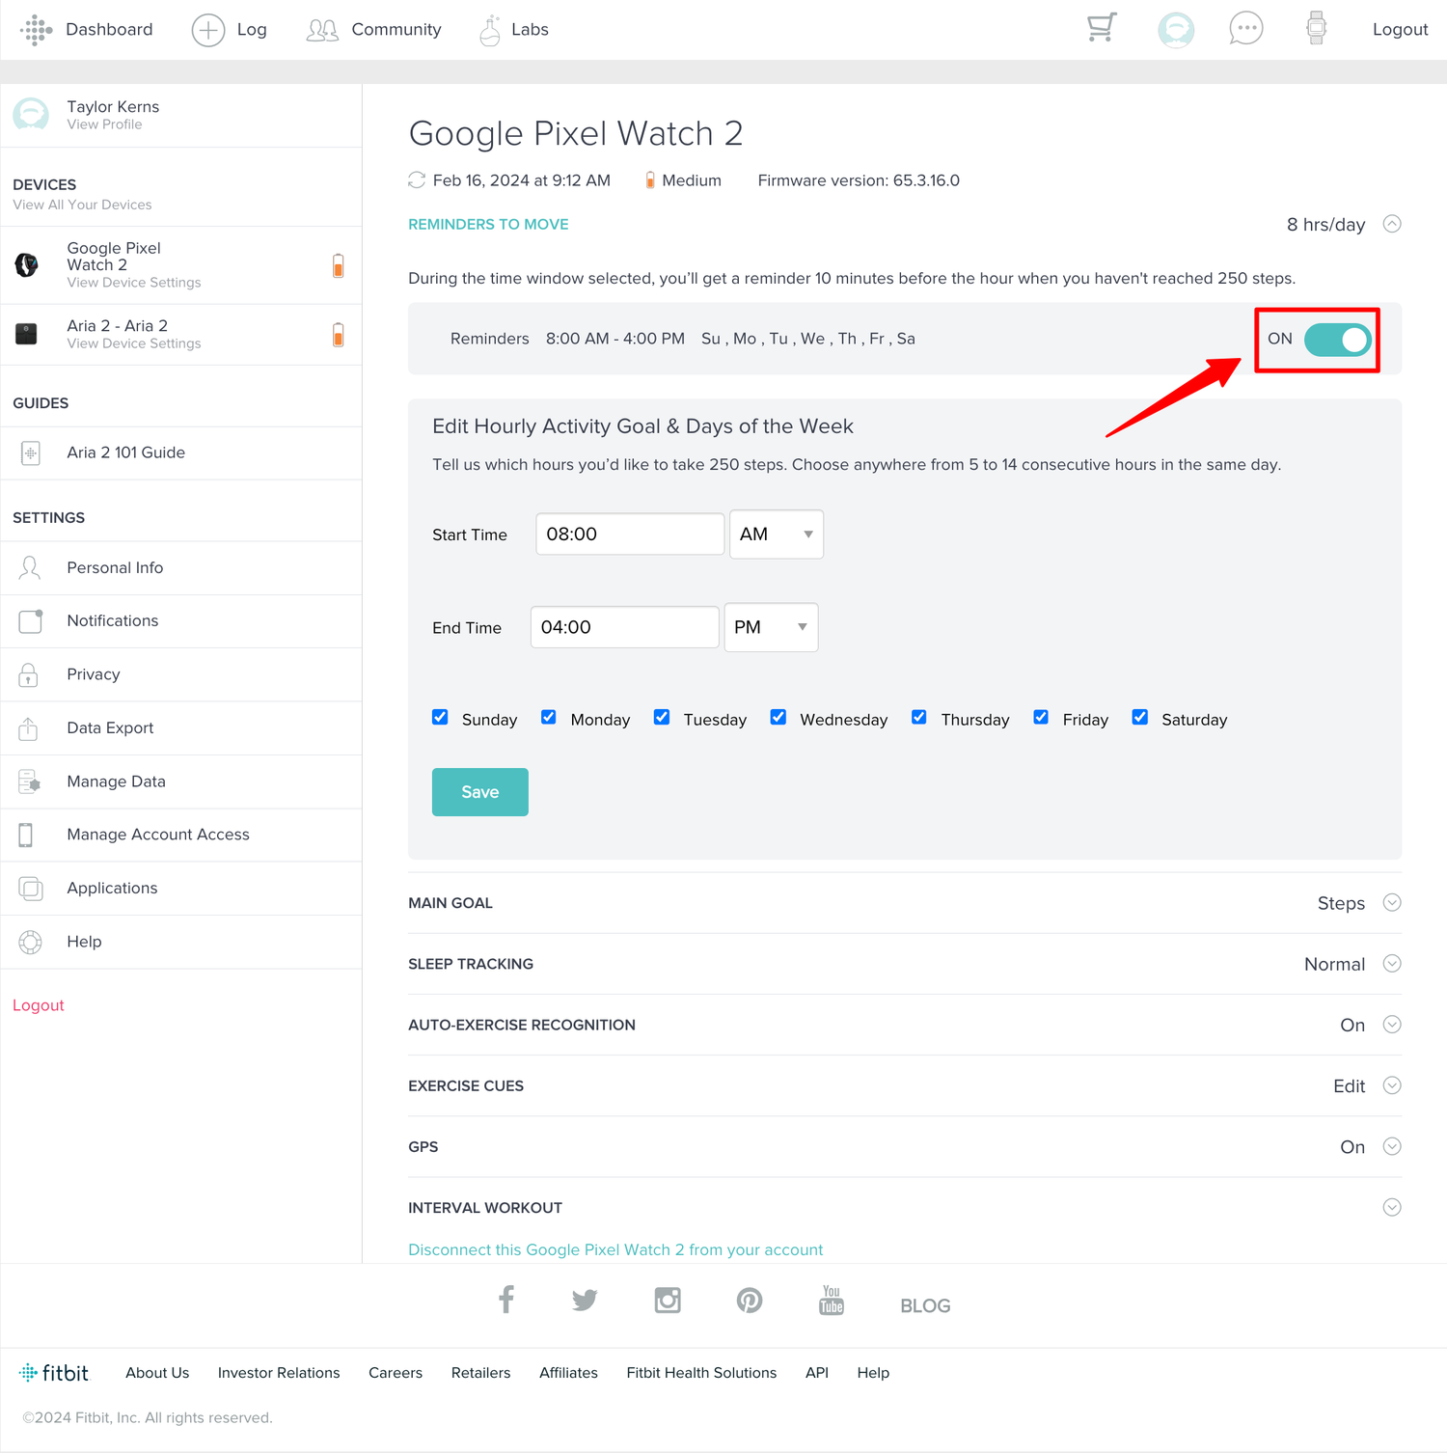
Task: Click the messages speech bubble icon
Action: pyautogui.click(x=1245, y=29)
